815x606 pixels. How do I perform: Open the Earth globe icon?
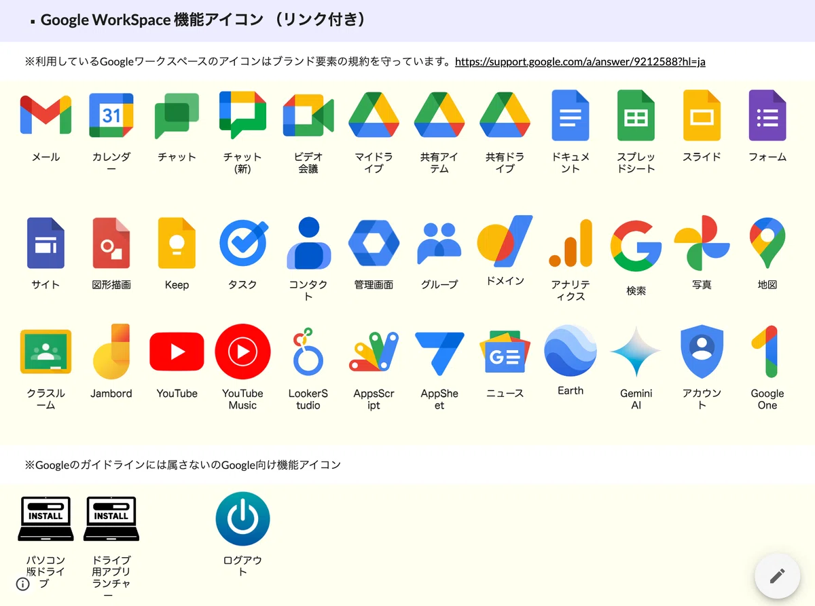click(x=570, y=350)
